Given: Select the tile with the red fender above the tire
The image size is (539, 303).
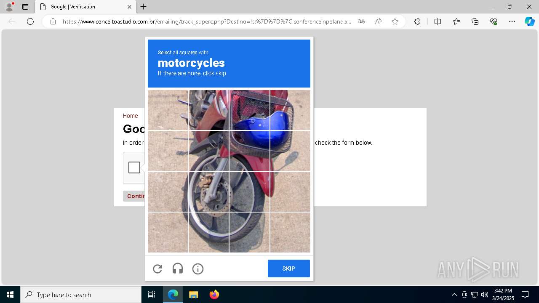Looking at the screenshot, I should coord(249,151).
